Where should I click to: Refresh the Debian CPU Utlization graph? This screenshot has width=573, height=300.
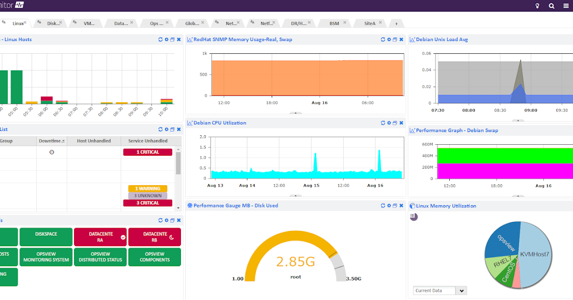[383, 123]
